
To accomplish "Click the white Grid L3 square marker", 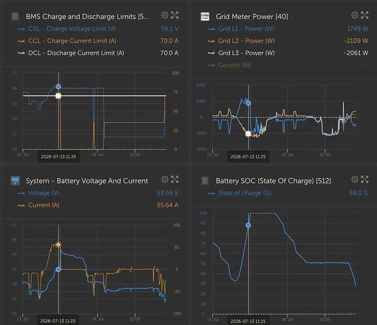I will tap(248, 133).
